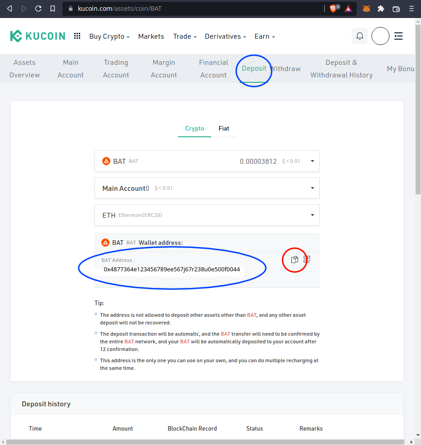Open the extensions puzzle icon
This screenshot has height=445, width=421.
pyautogui.click(x=381, y=9)
